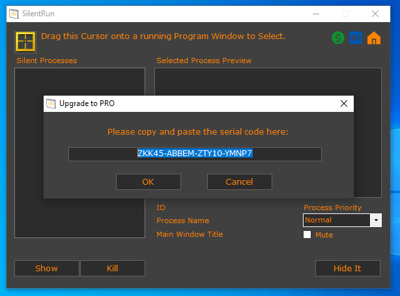Image resolution: width=400 pixels, height=296 pixels.
Task: Click the ID label
Action: (x=161, y=208)
